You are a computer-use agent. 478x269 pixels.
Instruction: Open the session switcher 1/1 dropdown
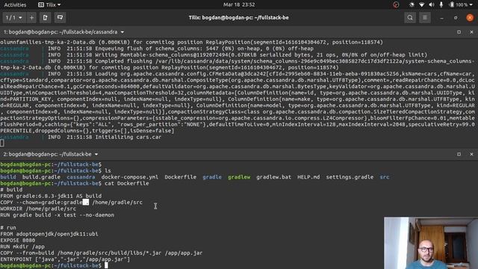coord(14,18)
